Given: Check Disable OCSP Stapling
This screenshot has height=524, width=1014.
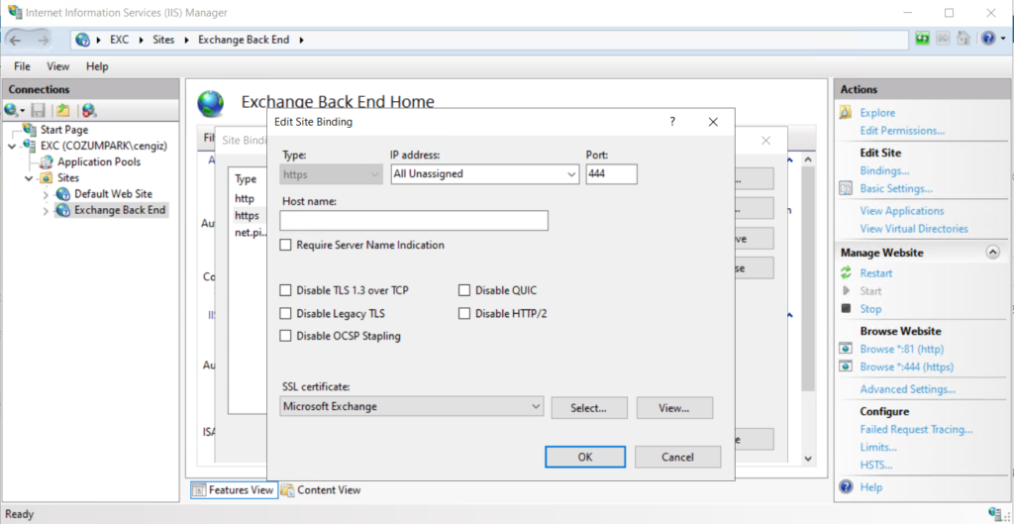Looking at the screenshot, I should coord(285,337).
